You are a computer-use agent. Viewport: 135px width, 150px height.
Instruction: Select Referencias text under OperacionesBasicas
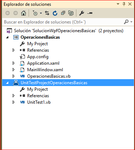click(38, 50)
